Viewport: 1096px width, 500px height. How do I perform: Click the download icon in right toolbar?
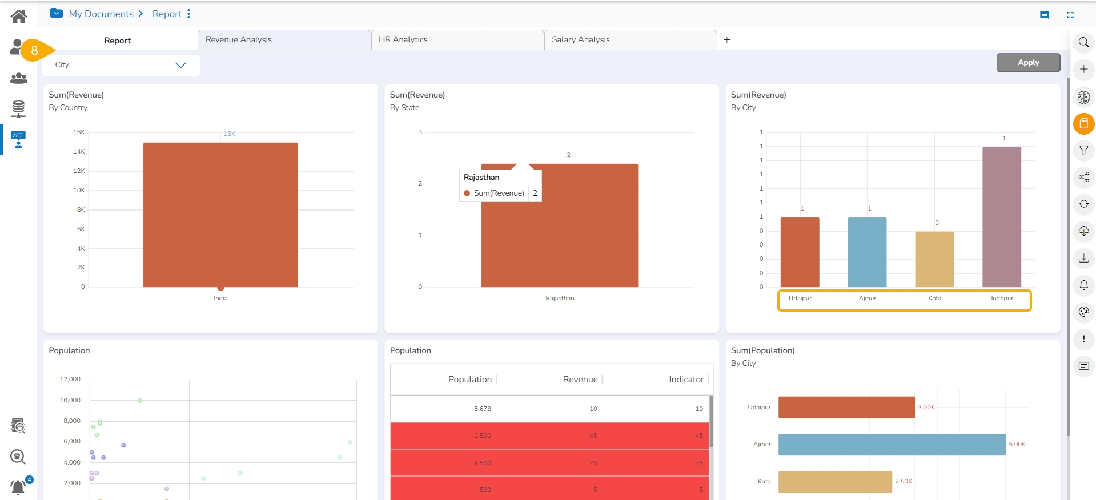coord(1083,258)
